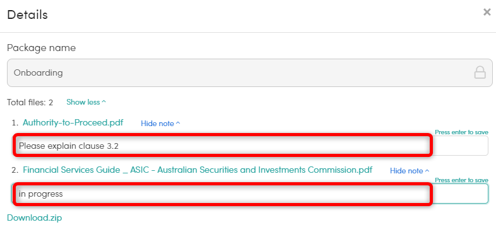Click the lock icon in Package name field
This screenshot has width=496, height=232.
(480, 72)
